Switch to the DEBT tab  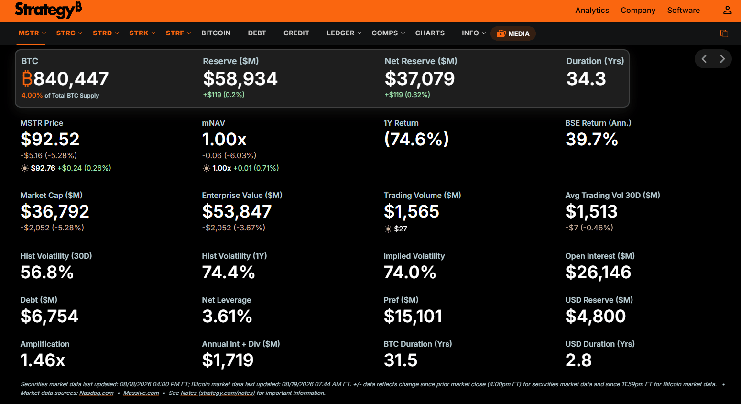coord(257,33)
